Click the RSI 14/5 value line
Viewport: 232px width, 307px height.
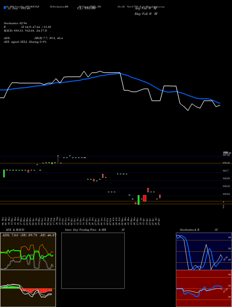pos(27,27)
